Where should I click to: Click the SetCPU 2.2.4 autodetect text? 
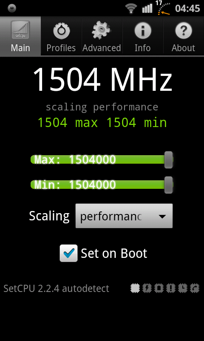click(x=57, y=289)
